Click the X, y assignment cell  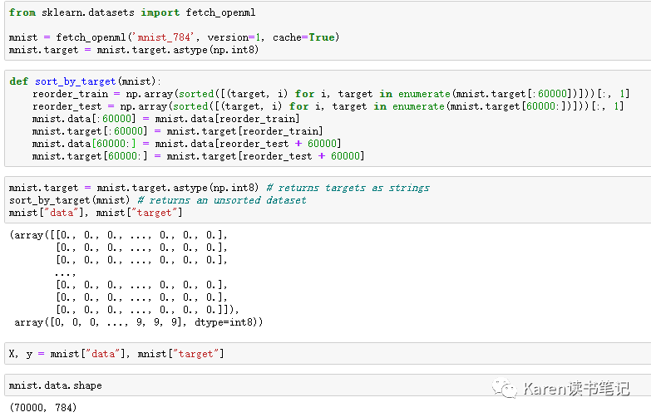tap(328, 354)
